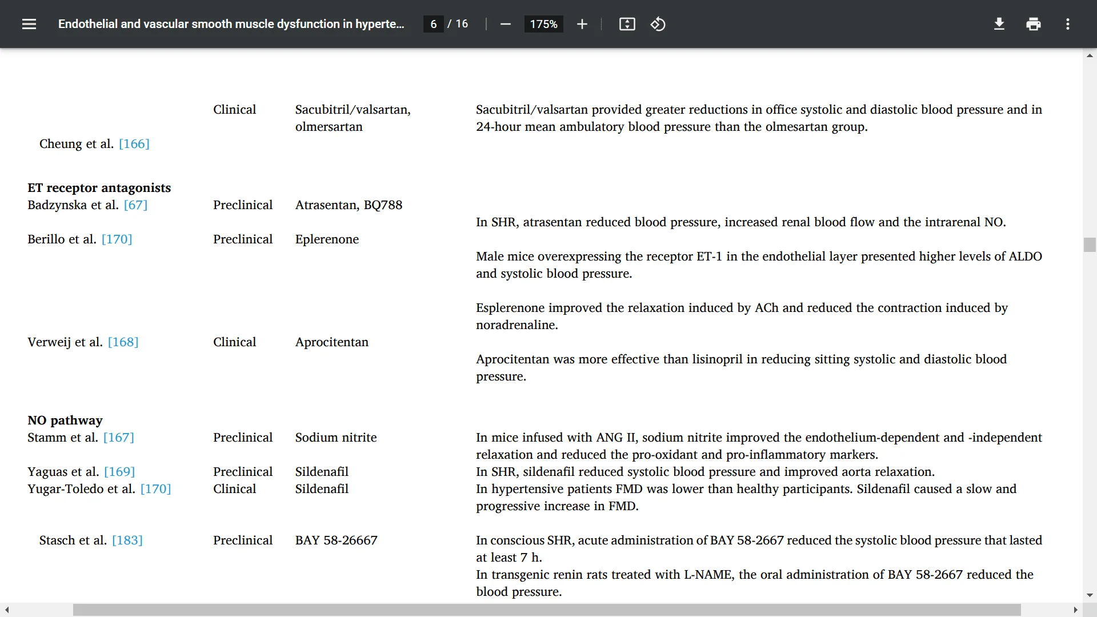Open the more actions menu
Screen dimensions: 1097x617
point(1067,24)
